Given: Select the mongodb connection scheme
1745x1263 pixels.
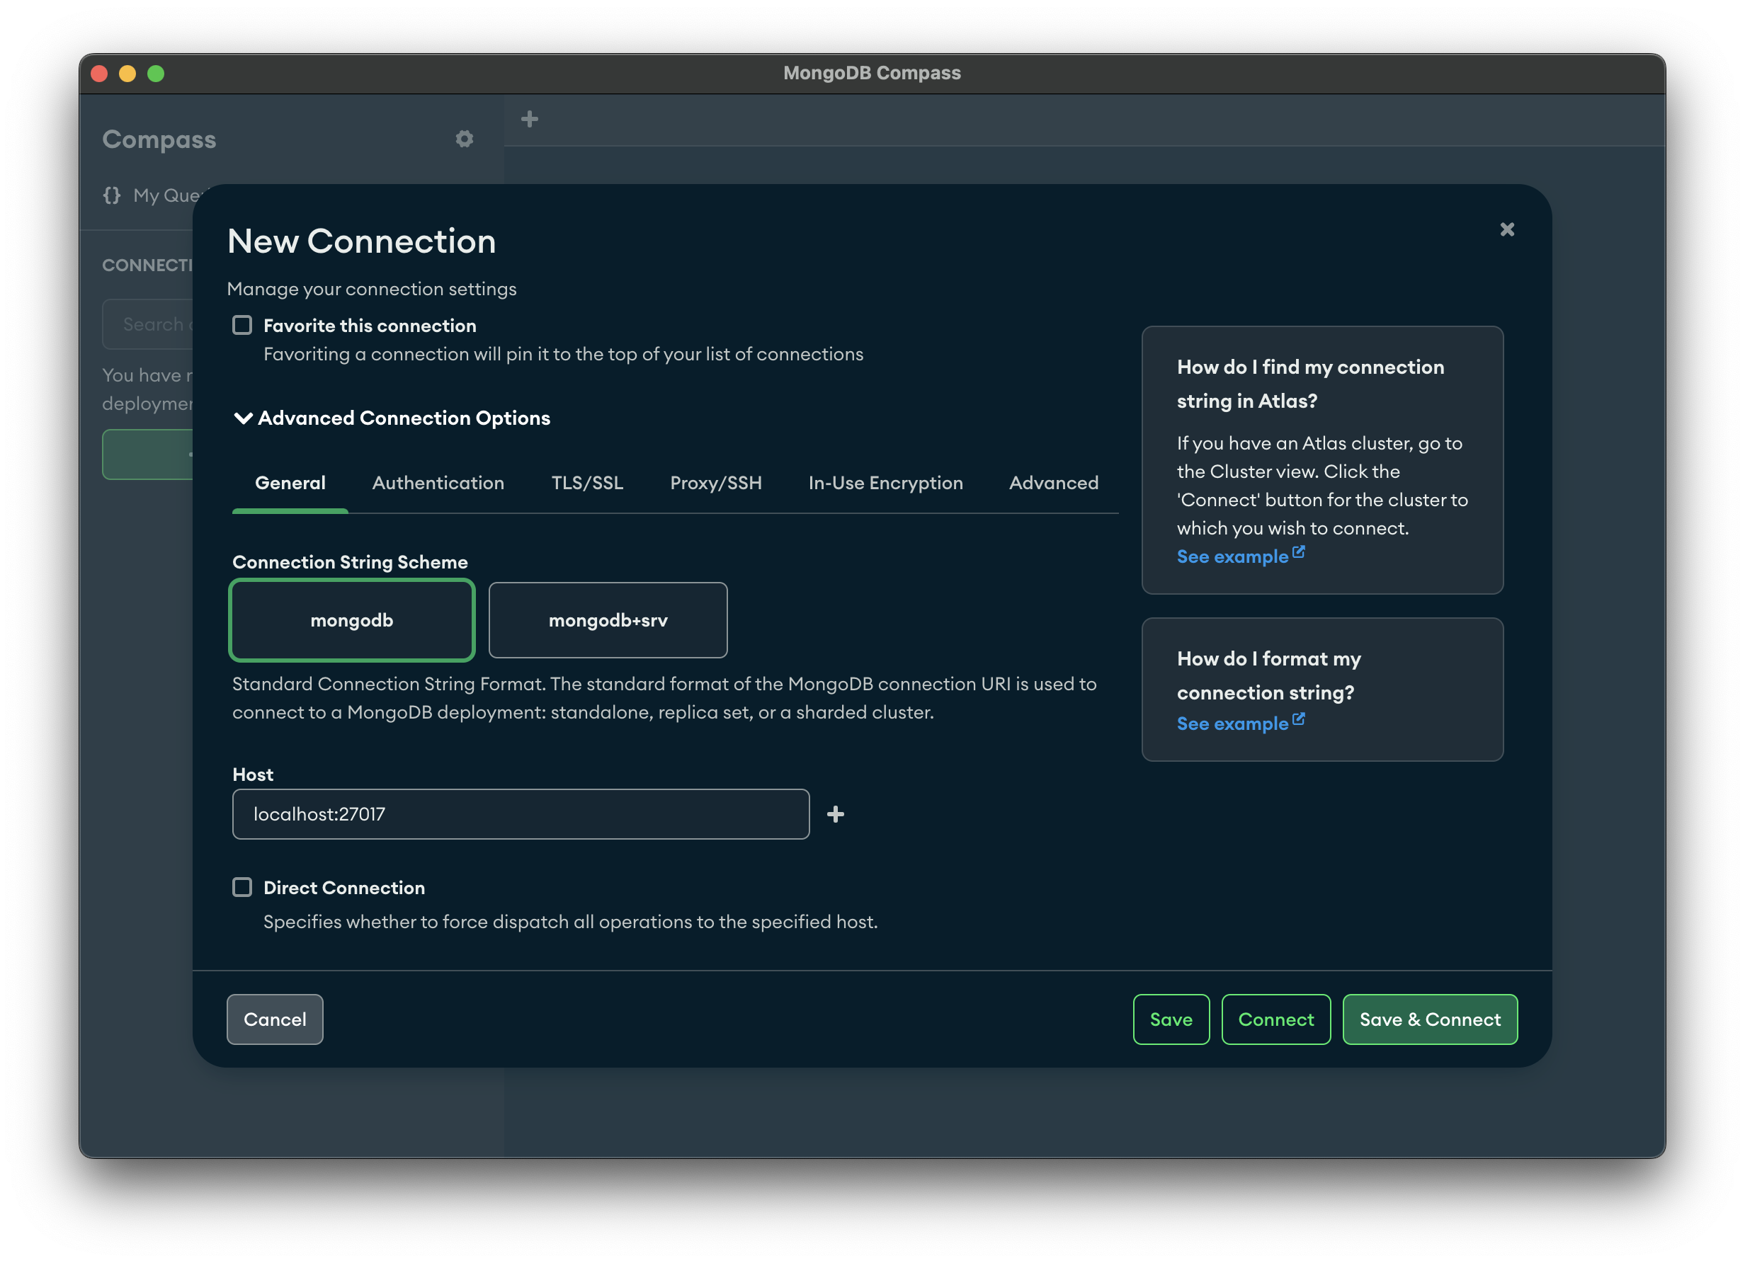Looking at the screenshot, I should click(x=351, y=620).
